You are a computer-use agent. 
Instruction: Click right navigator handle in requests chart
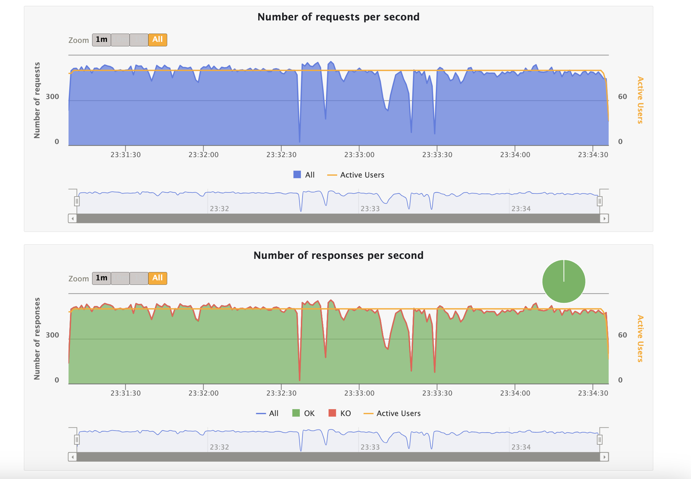click(600, 201)
